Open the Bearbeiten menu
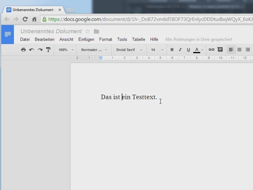 [45, 39]
